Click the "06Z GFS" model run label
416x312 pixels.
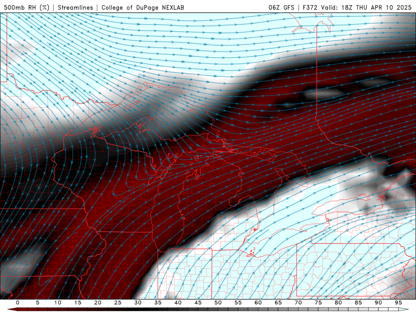281,7
